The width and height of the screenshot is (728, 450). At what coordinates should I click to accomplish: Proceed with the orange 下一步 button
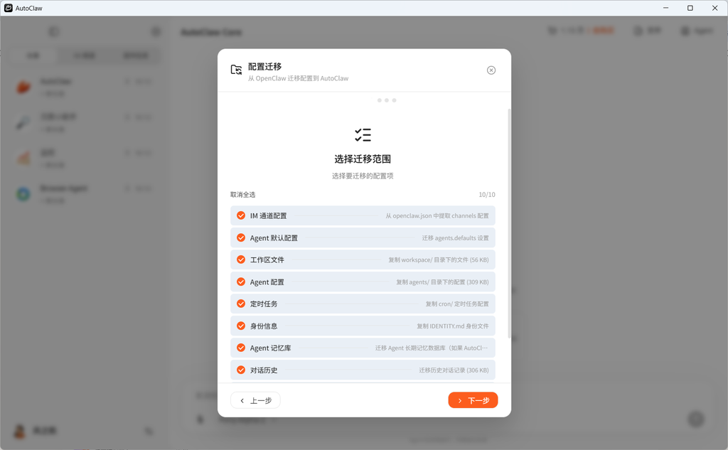(473, 400)
